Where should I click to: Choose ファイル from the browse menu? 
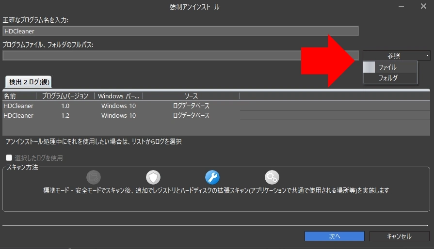tap(390, 67)
